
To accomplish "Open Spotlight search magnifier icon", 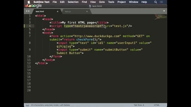I will coord(155,2).
